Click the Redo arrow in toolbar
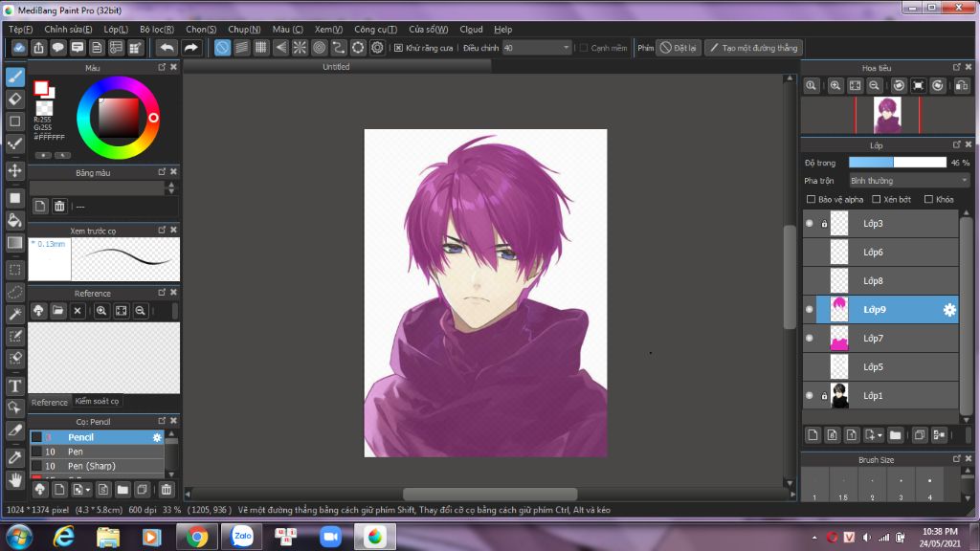Image resolution: width=980 pixels, height=551 pixels. point(190,48)
